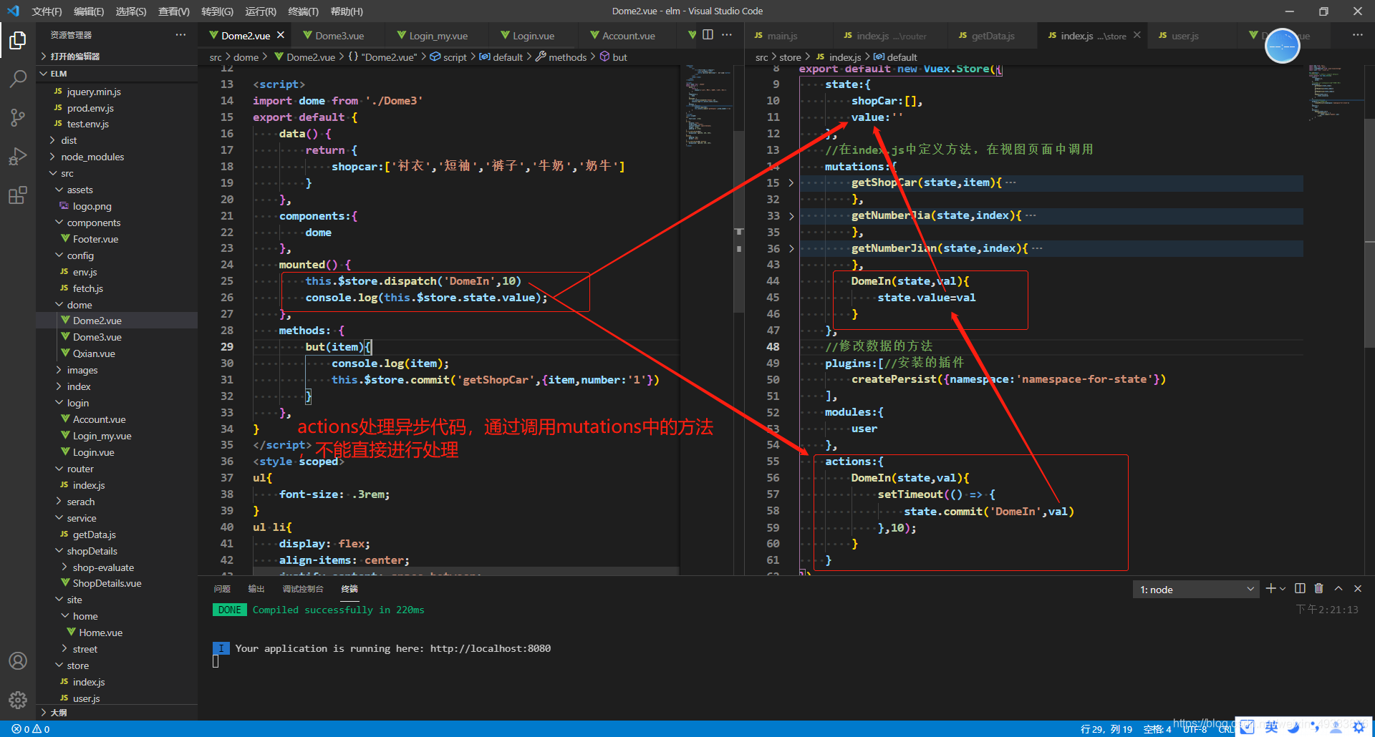Unfold getNumberJian at line 36
Viewport: 1375px width, 737px height.
pos(791,249)
